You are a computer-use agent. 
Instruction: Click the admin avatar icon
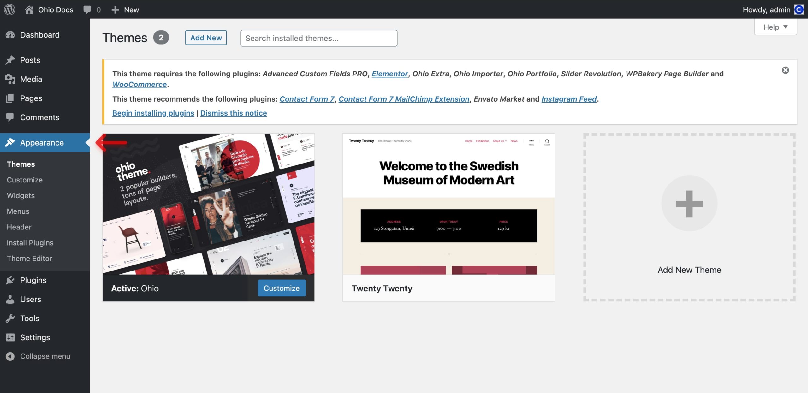(799, 10)
